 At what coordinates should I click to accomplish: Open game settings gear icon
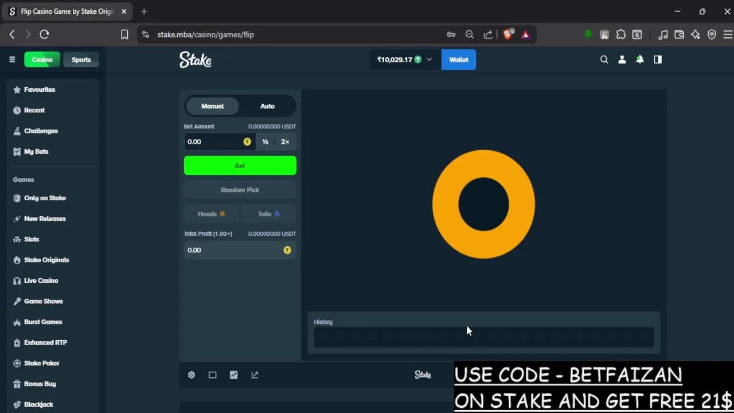click(192, 375)
